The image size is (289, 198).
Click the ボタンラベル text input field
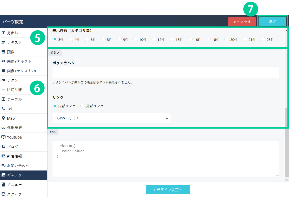(166, 73)
